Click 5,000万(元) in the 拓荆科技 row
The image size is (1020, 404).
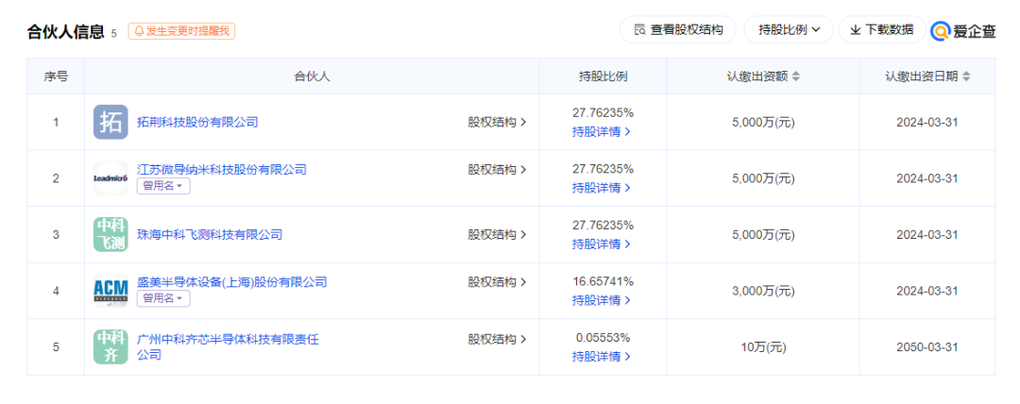(764, 123)
